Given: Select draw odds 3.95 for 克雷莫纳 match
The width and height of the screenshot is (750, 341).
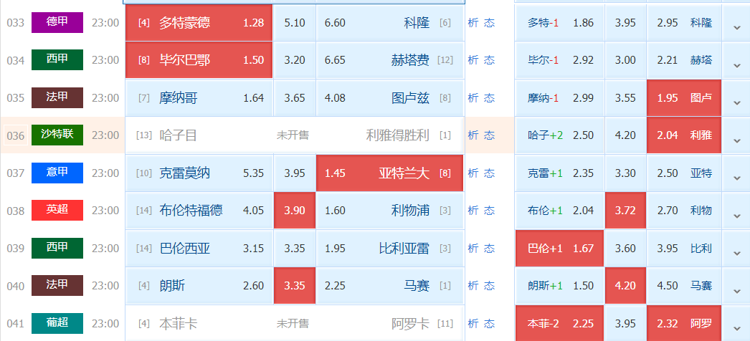Looking at the screenshot, I should [295, 173].
